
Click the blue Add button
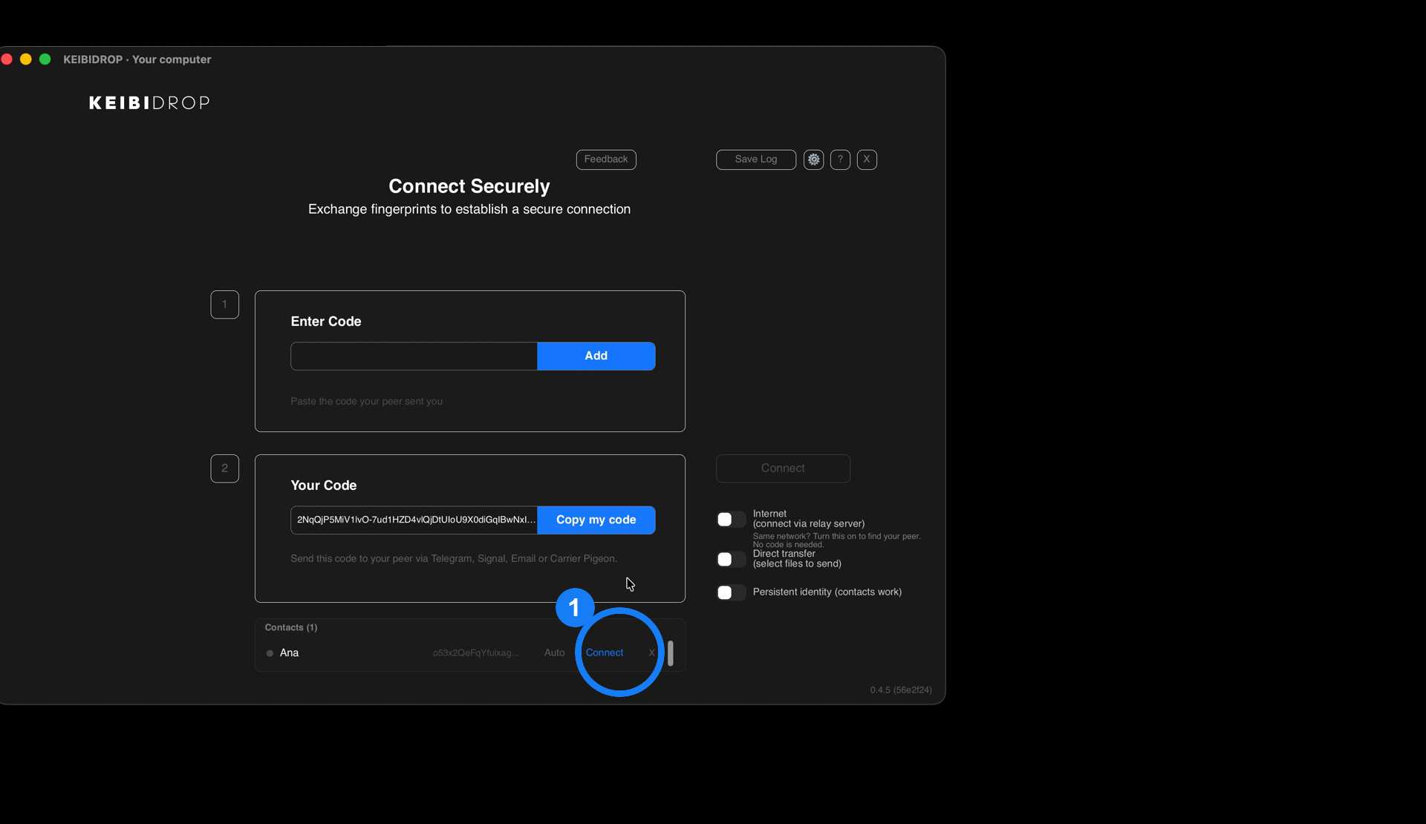click(596, 356)
